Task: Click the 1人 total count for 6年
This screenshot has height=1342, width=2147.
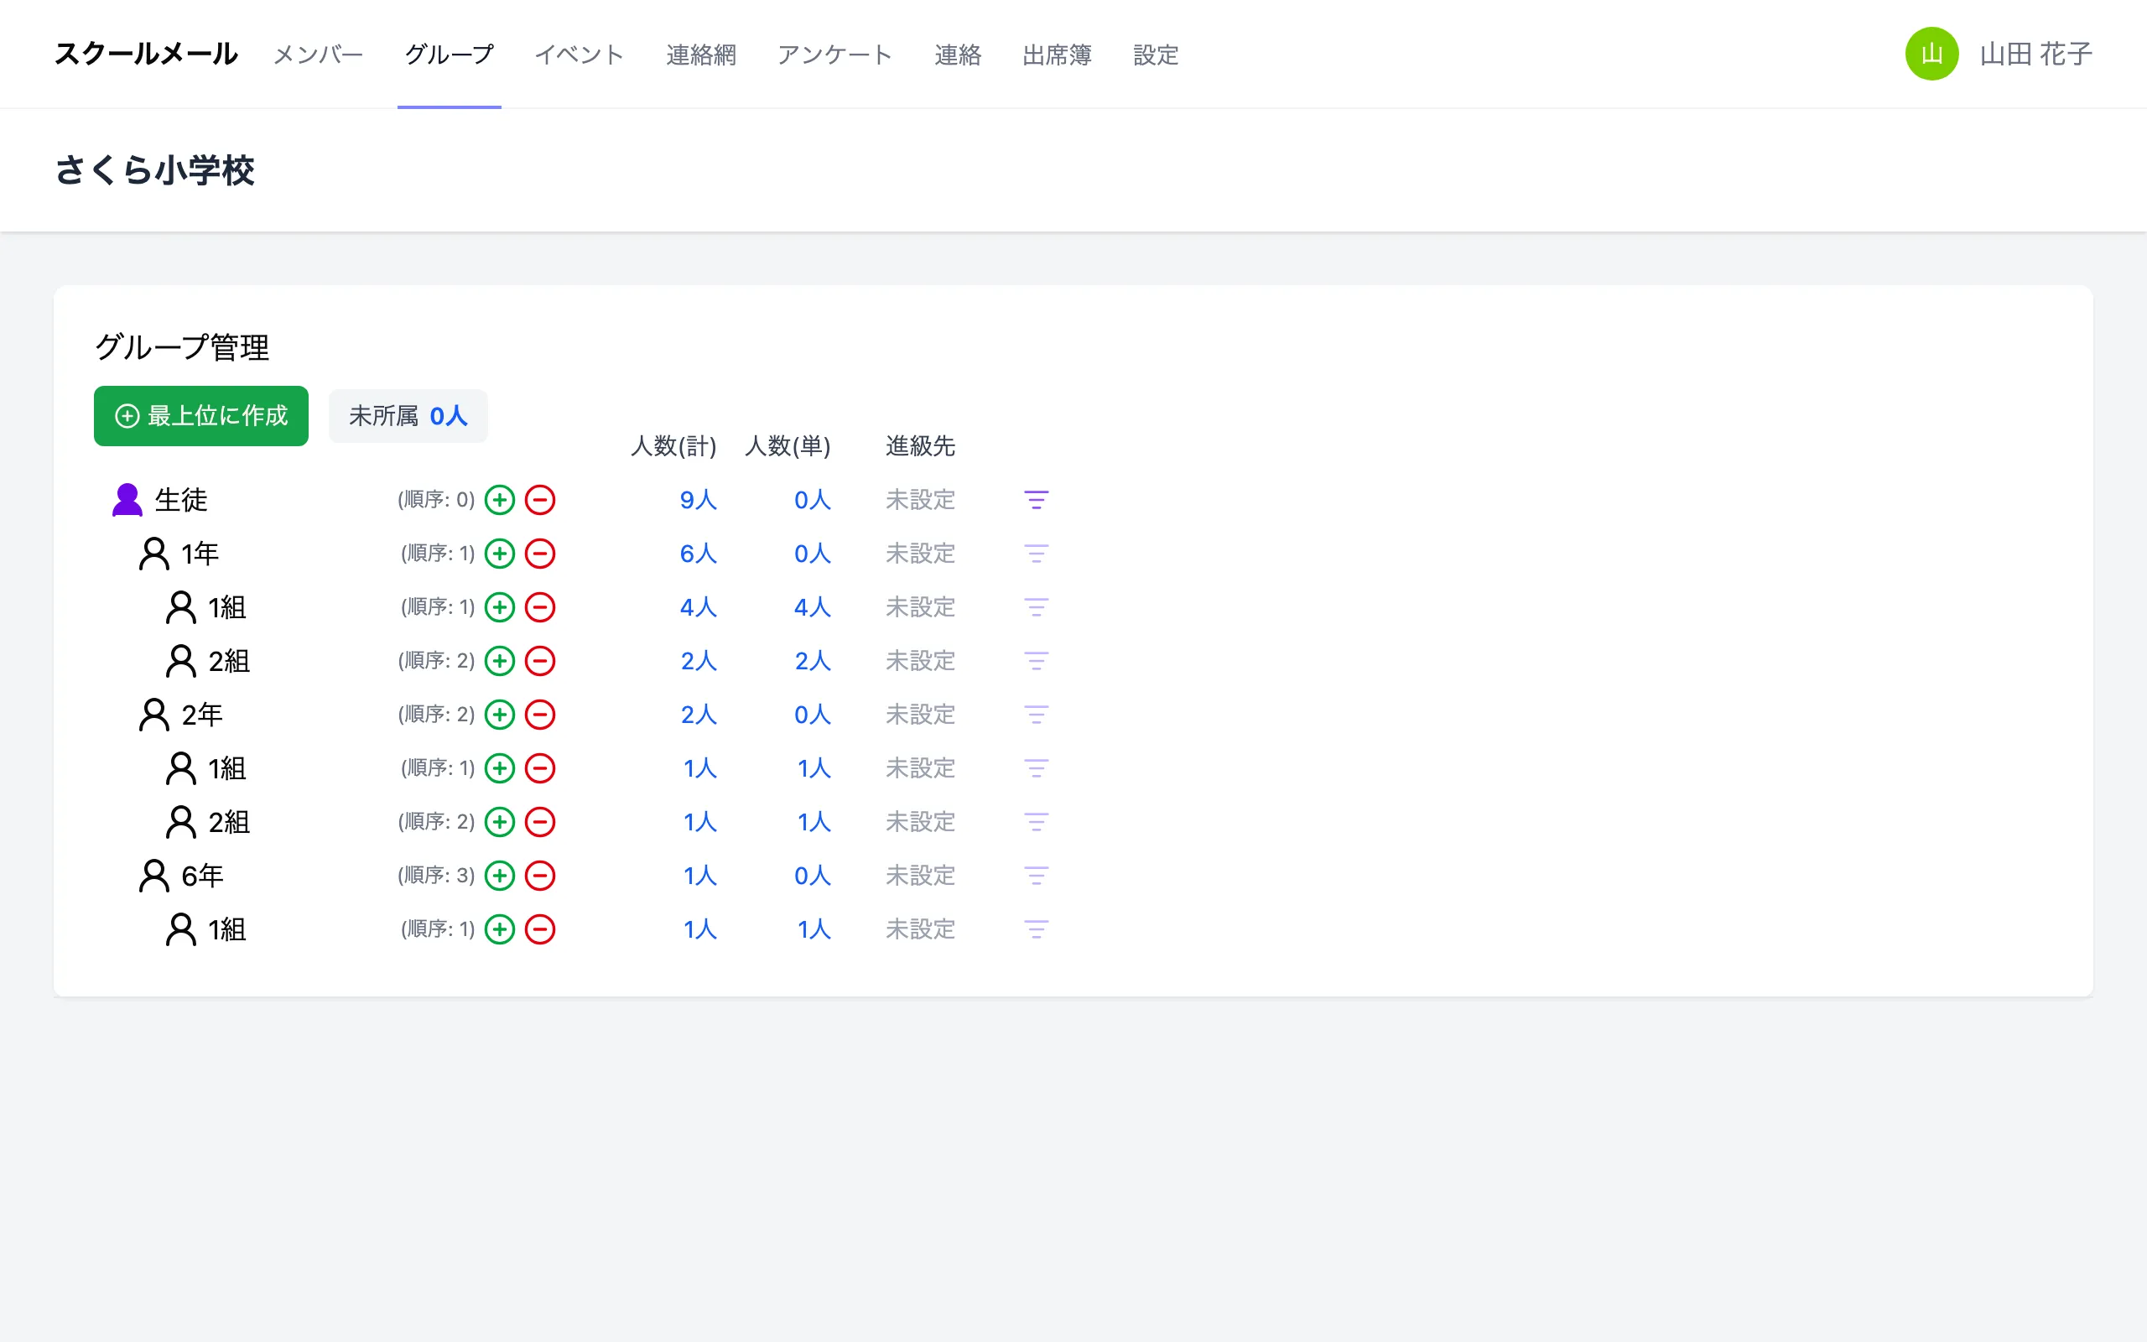Action: pos(699,876)
